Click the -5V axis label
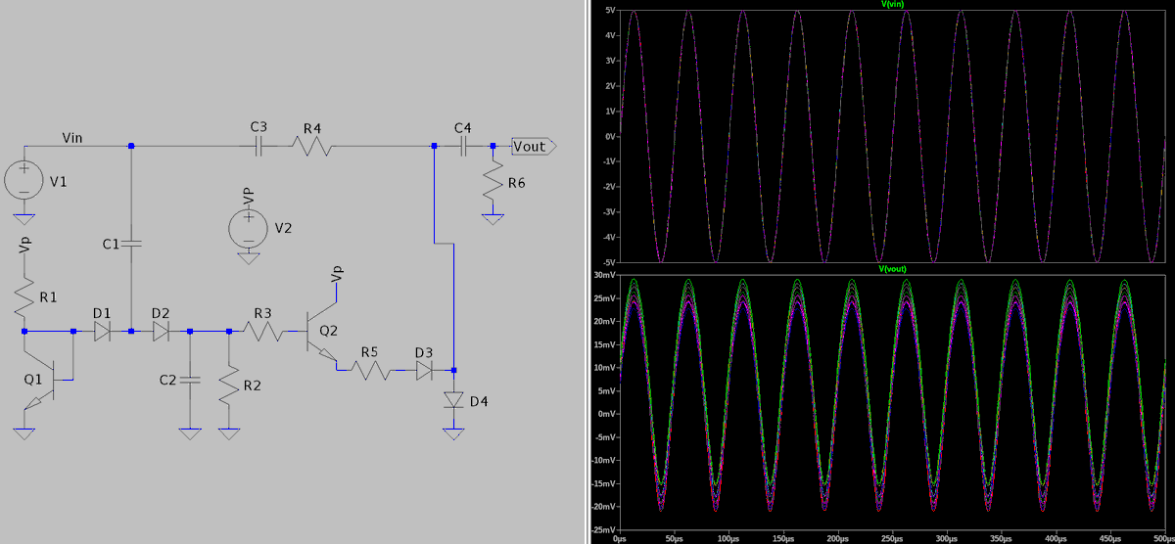This screenshot has width=1175, height=544. coord(608,262)
